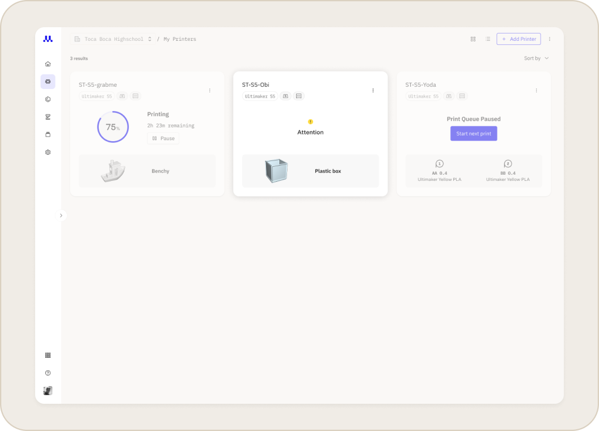Click the AA 0.4 print core label

click(439, 173)
